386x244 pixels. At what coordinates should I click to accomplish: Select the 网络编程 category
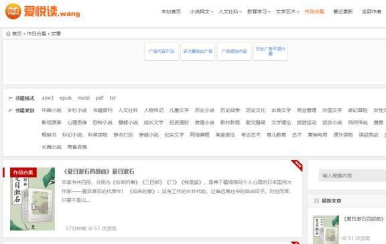coord(200,135)
